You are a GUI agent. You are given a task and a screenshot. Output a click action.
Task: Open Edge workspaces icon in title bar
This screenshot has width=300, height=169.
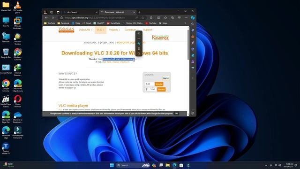click(52, 12)
